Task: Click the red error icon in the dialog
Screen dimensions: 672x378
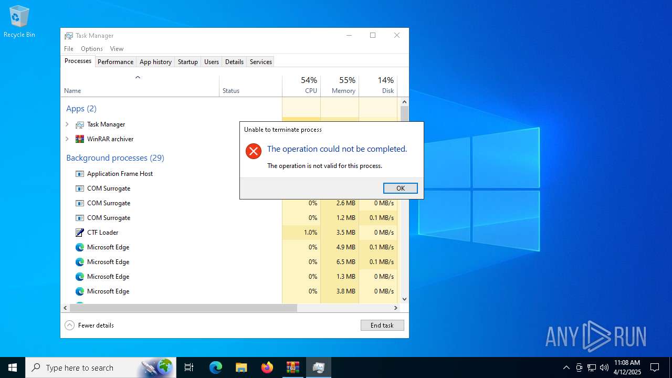Action: [254, 152]
